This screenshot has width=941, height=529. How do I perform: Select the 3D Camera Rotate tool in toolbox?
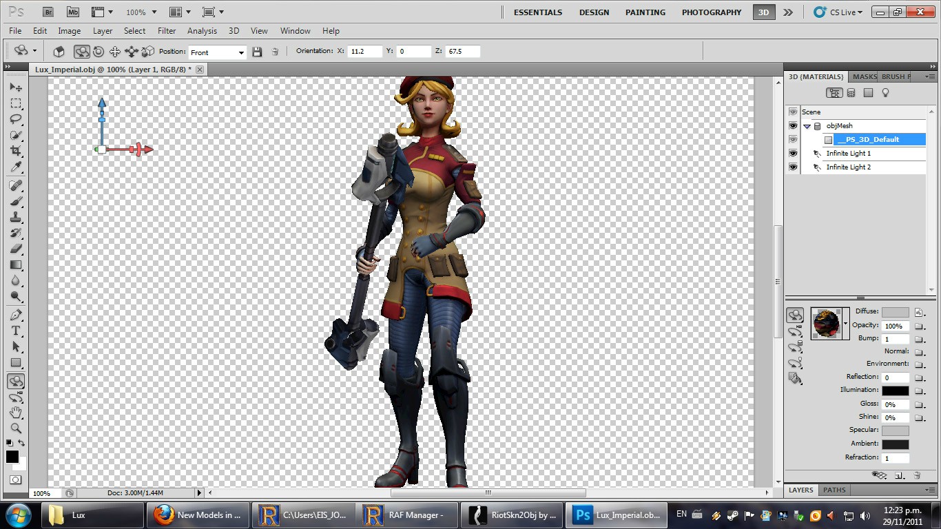coord(16,397)
